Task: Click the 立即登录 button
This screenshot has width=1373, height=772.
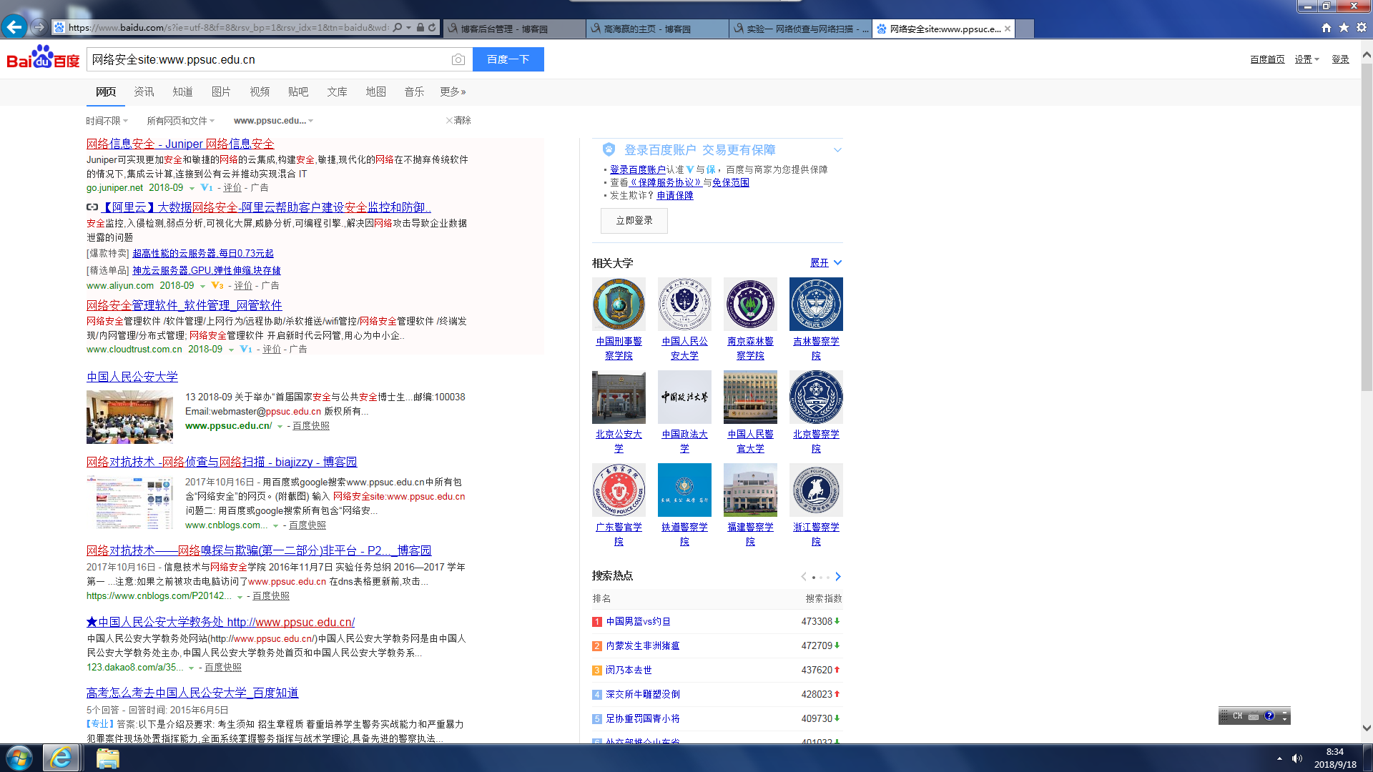Action: tap(634, 220)
